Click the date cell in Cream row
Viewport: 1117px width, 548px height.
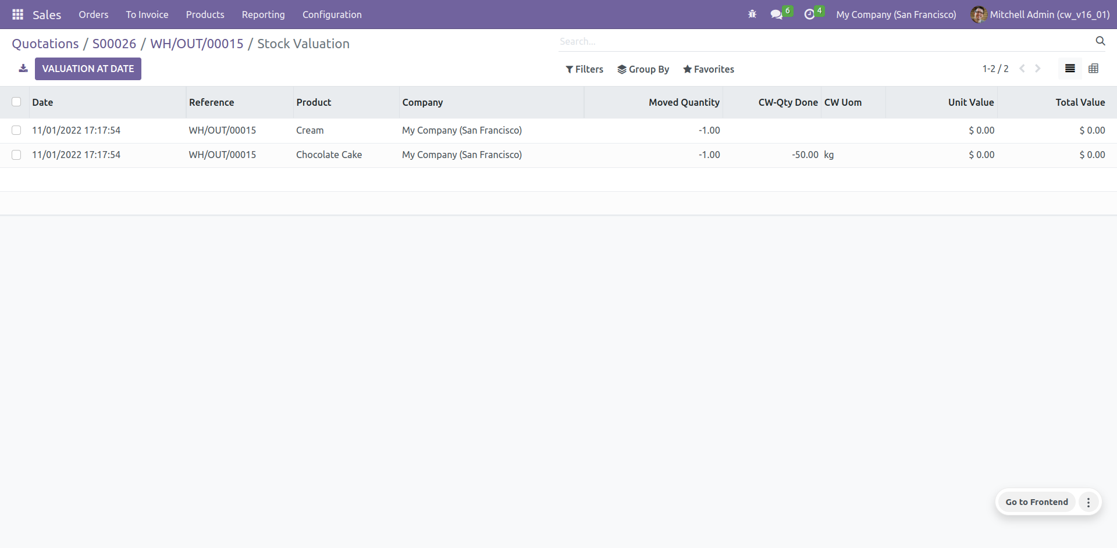(x=108, y=130)
